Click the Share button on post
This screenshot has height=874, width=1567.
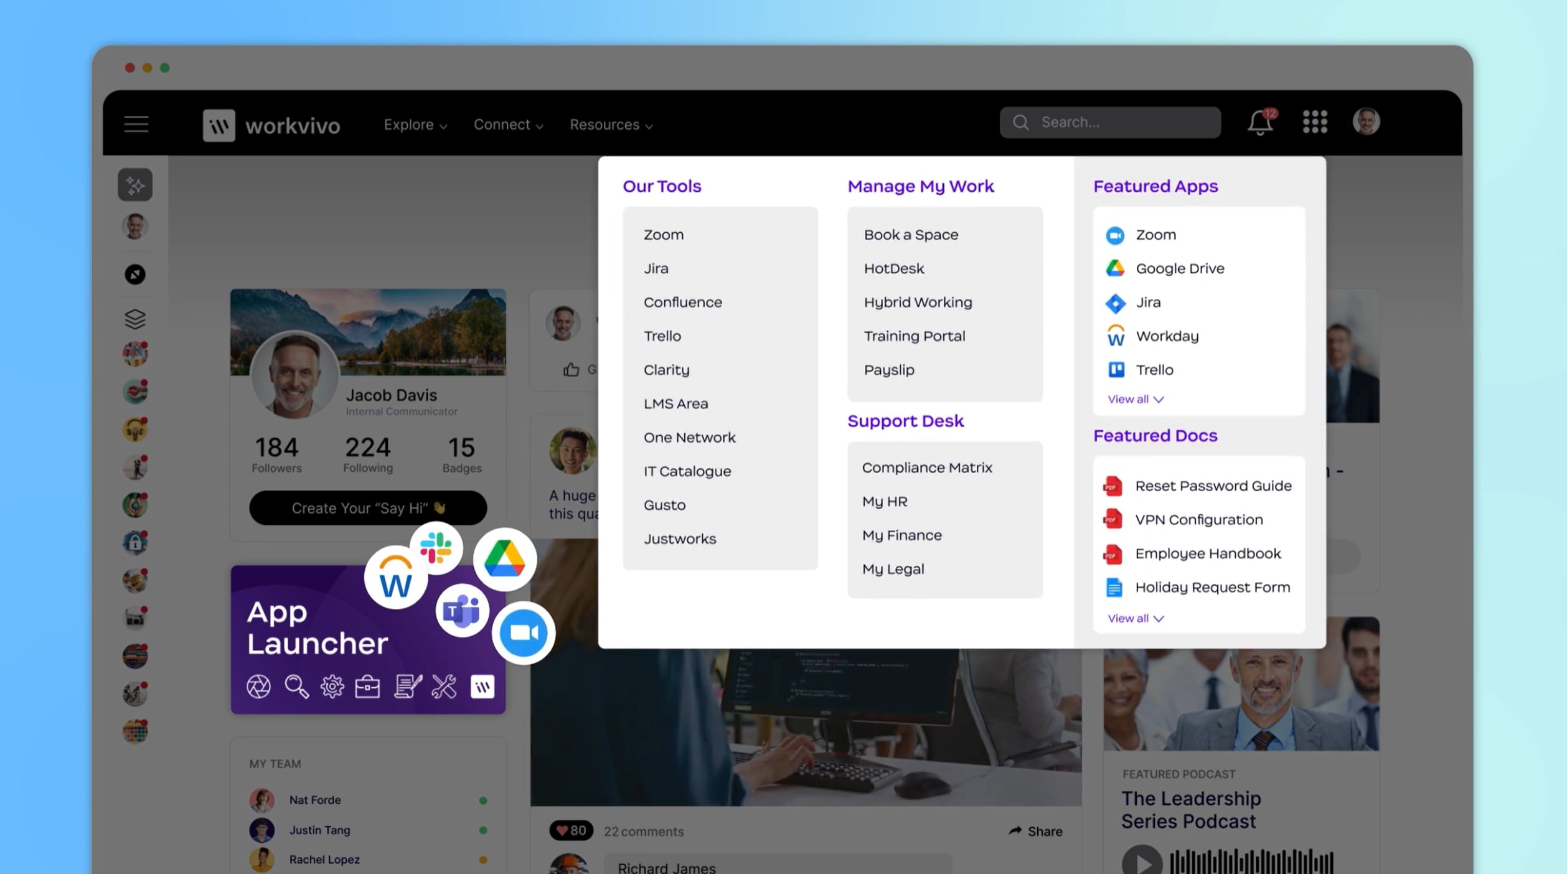pos(1035,831)
